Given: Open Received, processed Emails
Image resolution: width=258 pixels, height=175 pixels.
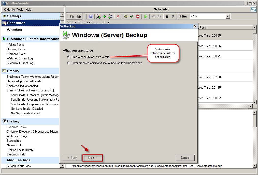Looking at the screenshot, I should 24,81.
